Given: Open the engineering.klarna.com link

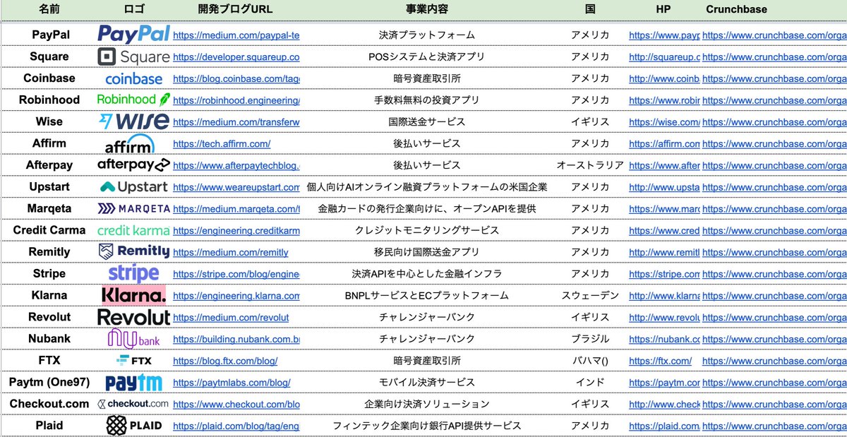Looking at the screenshot, I should 236,296.
